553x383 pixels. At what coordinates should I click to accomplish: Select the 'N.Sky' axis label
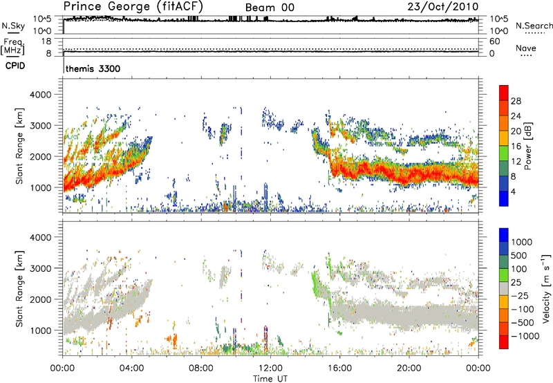point(13,26)
